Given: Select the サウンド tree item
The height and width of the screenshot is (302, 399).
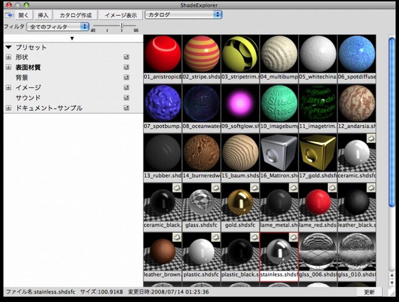Looking at the screenshot, I should click(x=28, y=98).
